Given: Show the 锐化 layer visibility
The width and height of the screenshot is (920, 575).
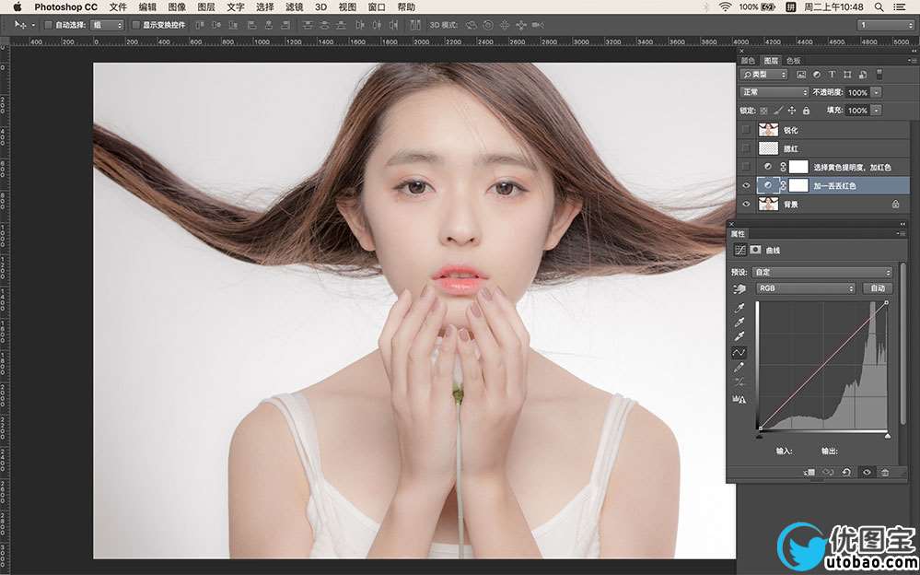Looking at the screenshot, I should tap(745, 130).
